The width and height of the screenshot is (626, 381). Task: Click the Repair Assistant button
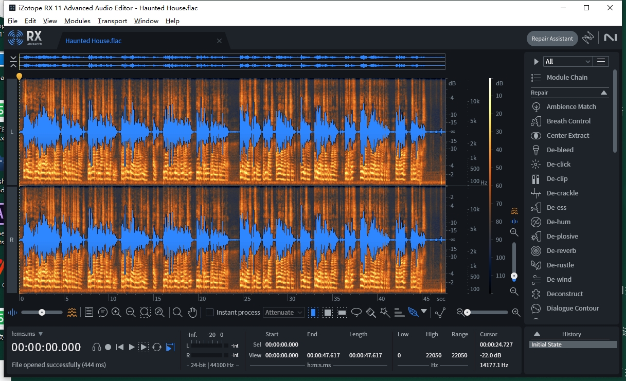coord(552,38)
